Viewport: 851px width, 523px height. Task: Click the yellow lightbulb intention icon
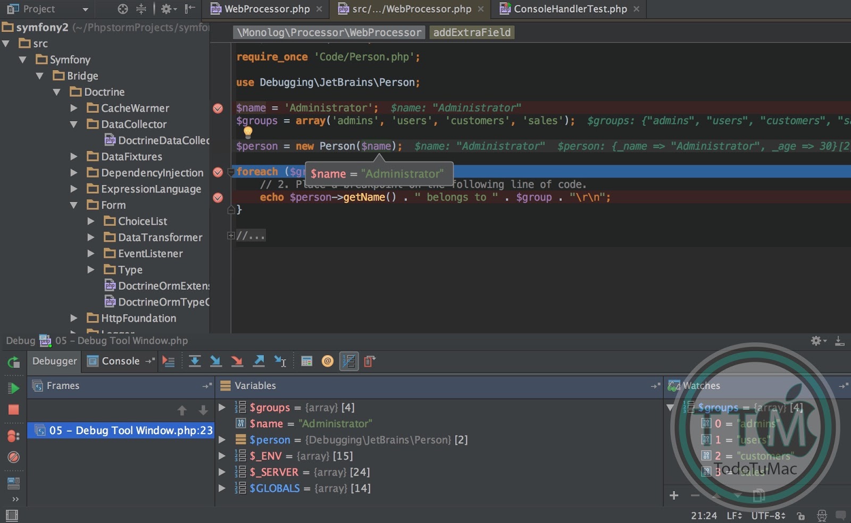point(248,132)
